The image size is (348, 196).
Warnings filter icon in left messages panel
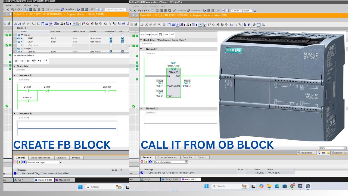pos(19,162)
